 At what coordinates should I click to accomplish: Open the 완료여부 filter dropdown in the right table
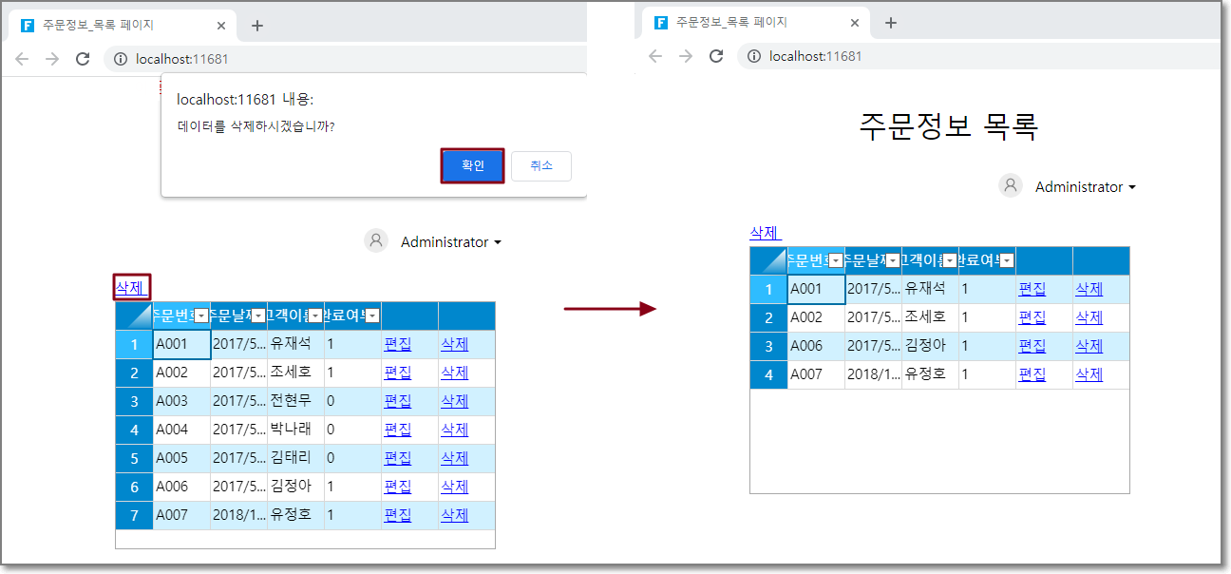click(x=1007, y=260)
